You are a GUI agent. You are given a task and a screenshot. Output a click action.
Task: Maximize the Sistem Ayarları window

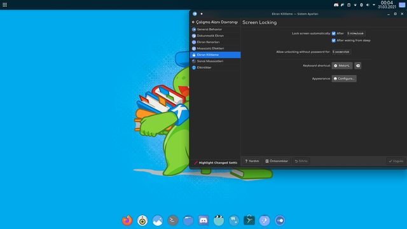[395, 14]
